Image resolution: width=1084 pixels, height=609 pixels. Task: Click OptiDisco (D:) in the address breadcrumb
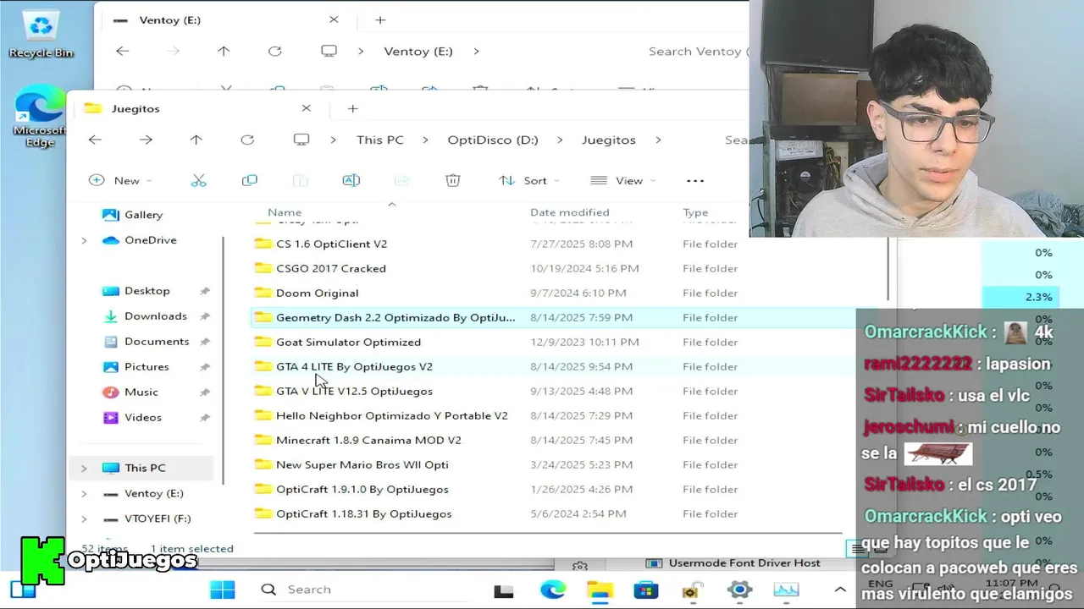(493, 140)
